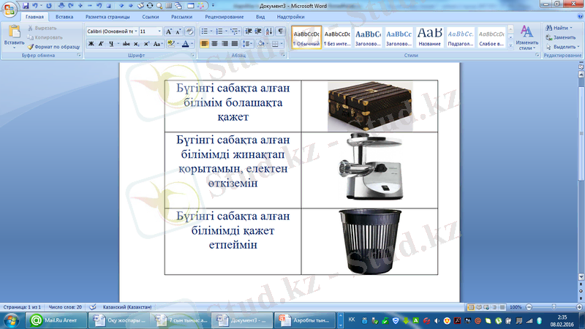Toggle underline (Ч) formatting
This screenshot has height=329, width=585.
[x=110, y=44]
